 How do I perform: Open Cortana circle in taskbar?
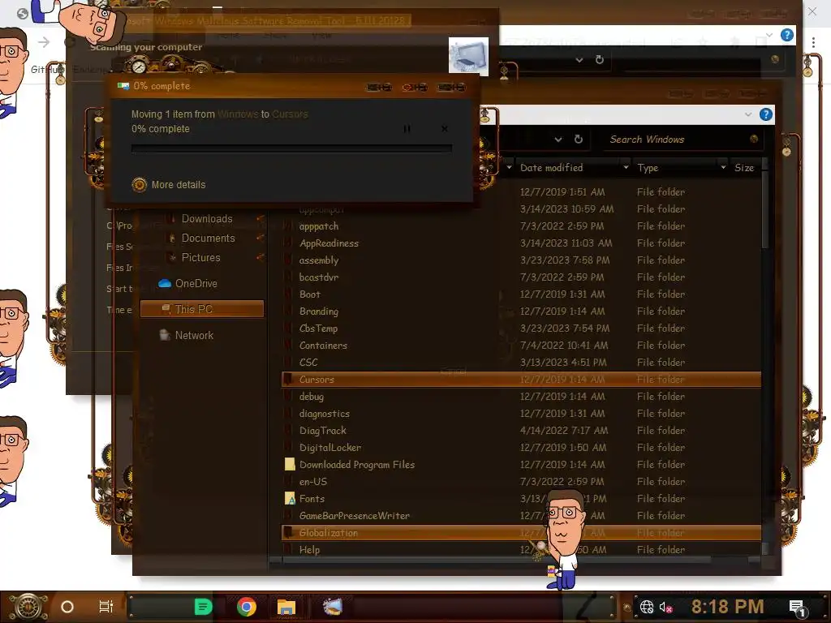[x=67, y=607]
